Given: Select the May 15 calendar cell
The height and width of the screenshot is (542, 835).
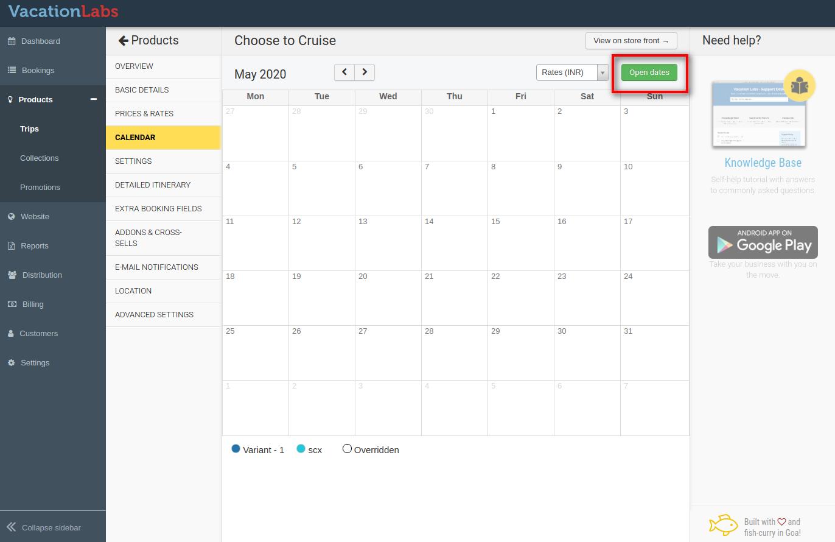Looking at the screenshot, I should [x=520, y=243].
